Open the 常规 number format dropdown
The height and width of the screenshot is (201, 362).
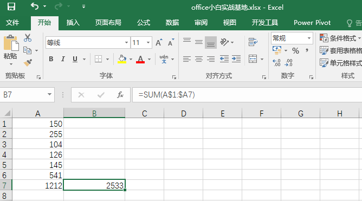309,38
